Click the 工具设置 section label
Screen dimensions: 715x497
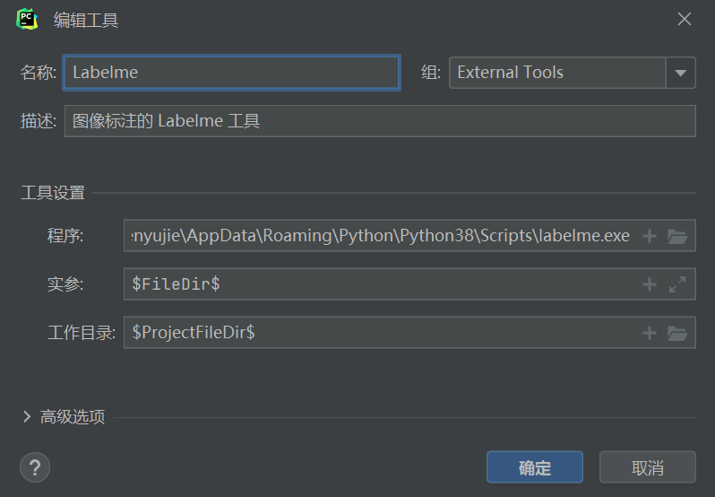[53, 193]
